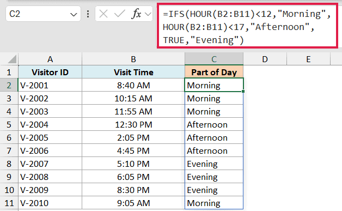
Task: Click the Select All corner triangle
Action: click(x=12, y=59)
